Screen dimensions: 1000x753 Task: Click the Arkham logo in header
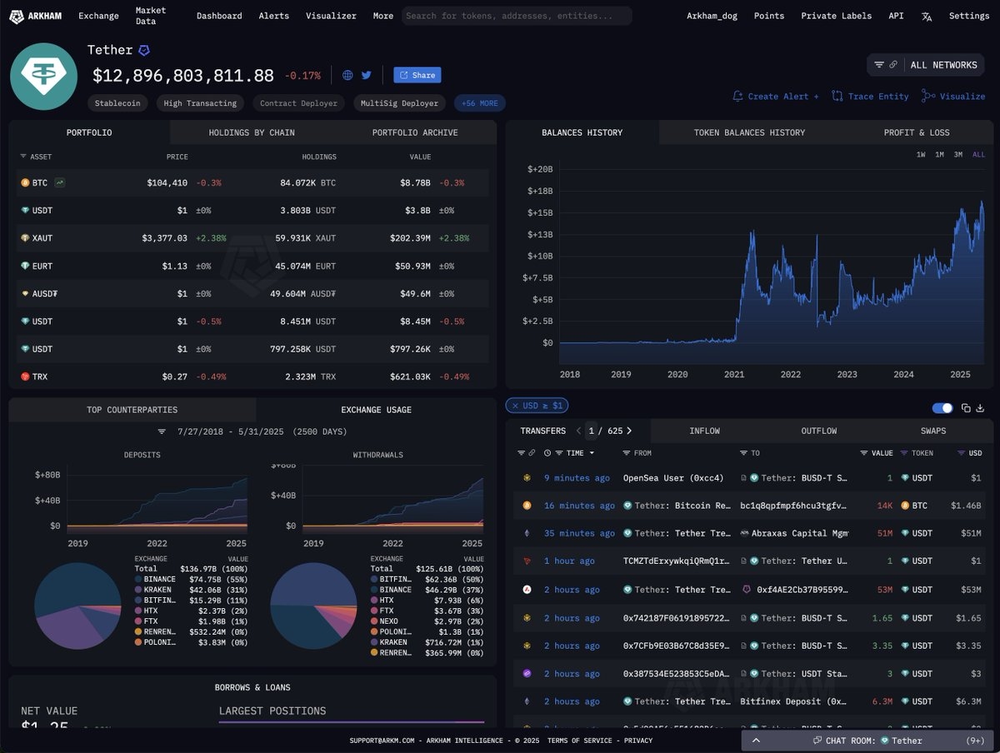36,16
